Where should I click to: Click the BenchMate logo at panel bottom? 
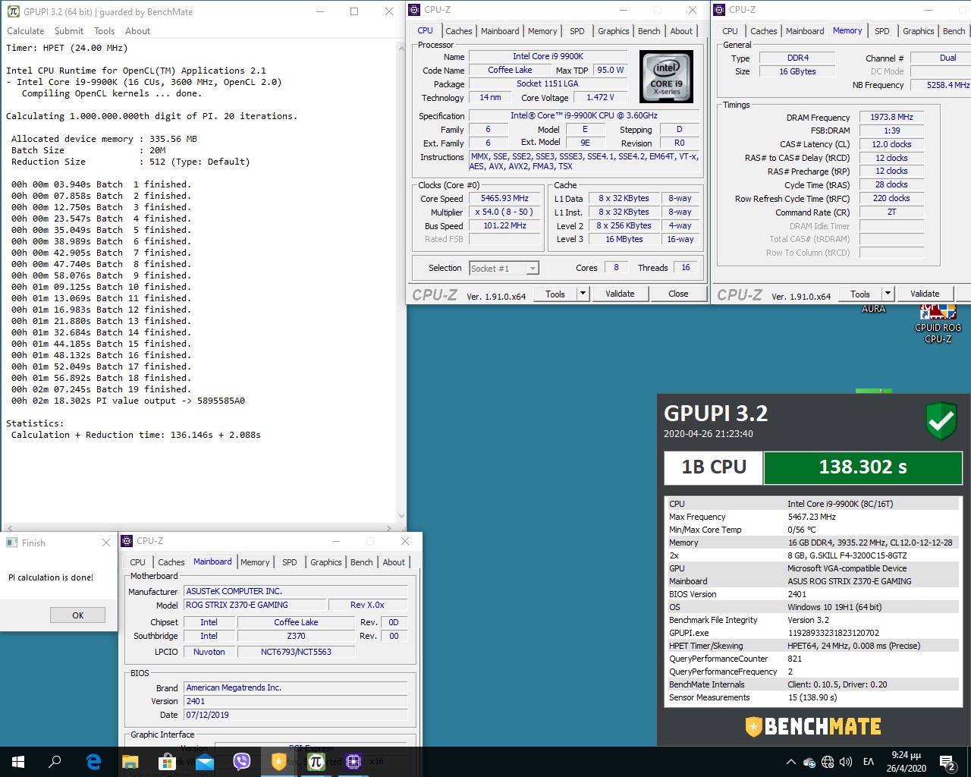813,726
